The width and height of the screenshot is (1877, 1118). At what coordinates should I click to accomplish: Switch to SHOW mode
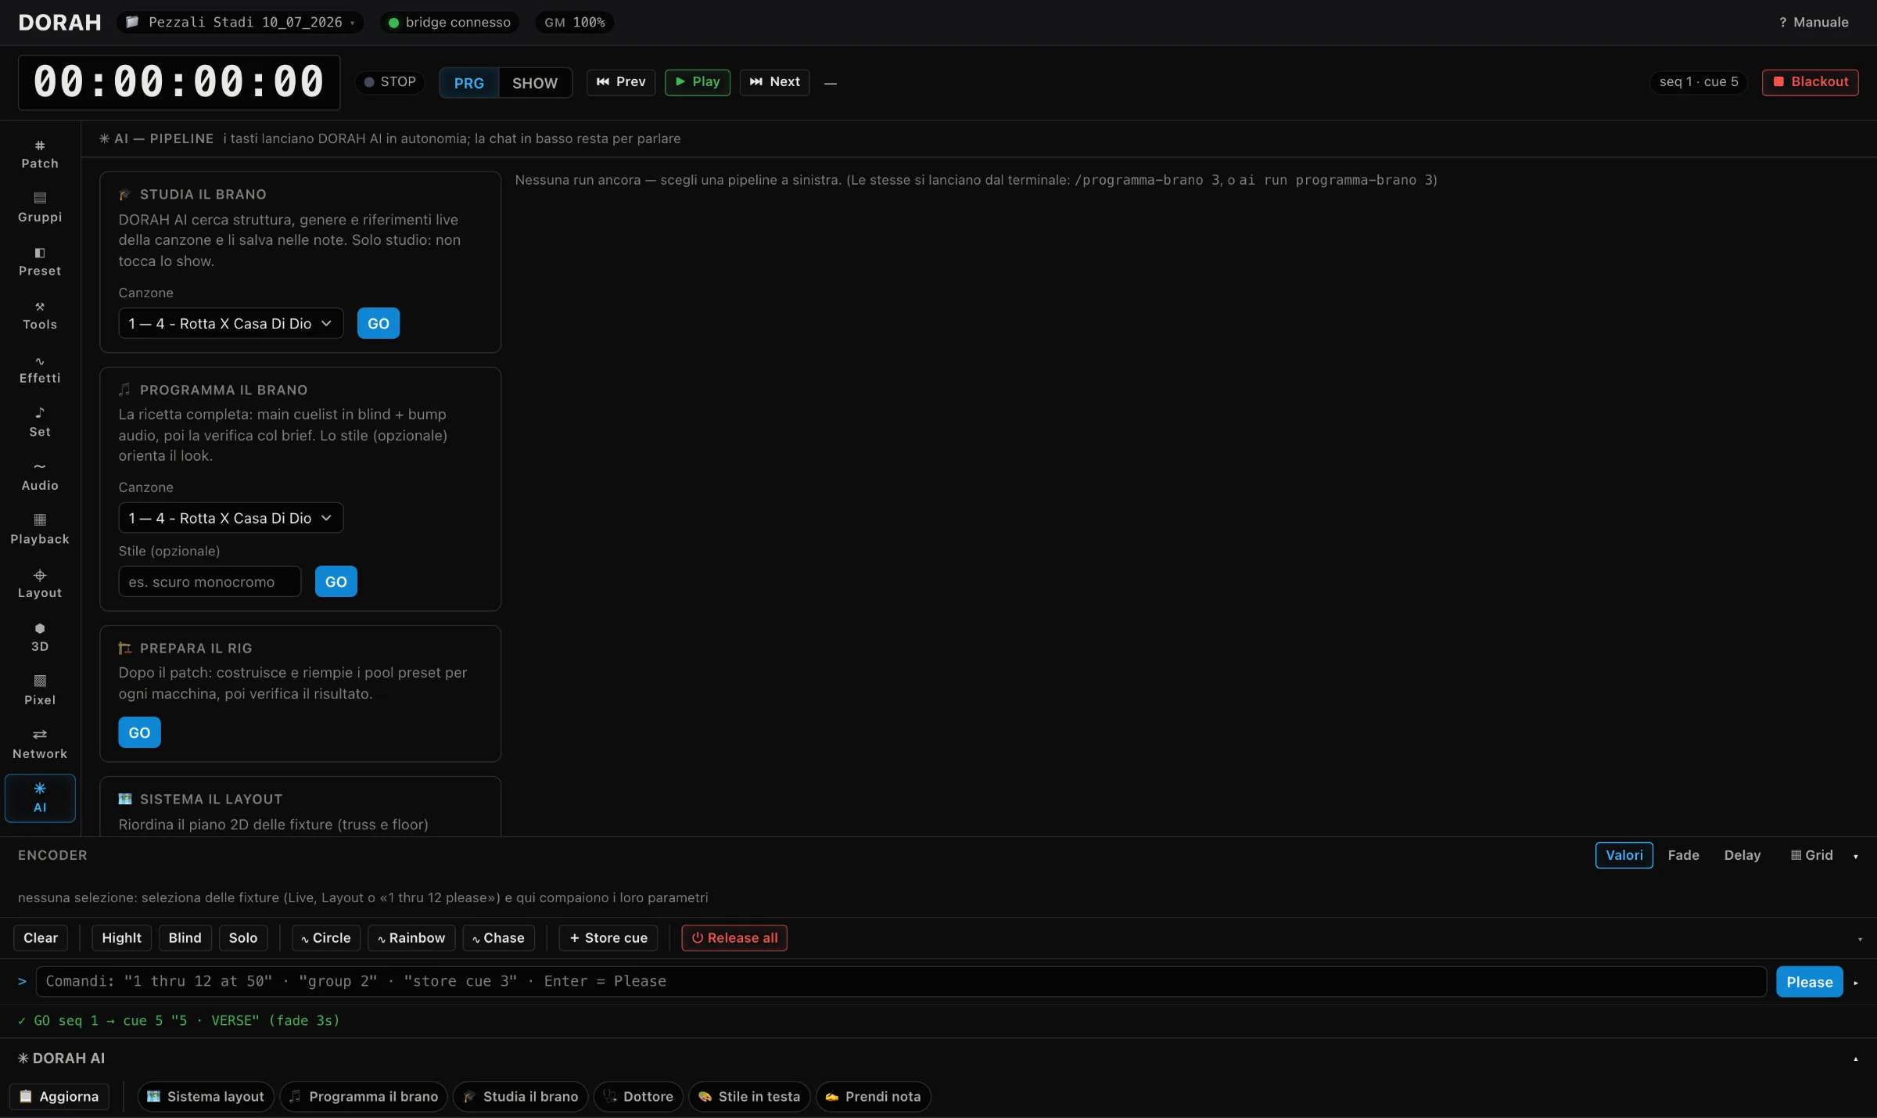coord(535,83)
